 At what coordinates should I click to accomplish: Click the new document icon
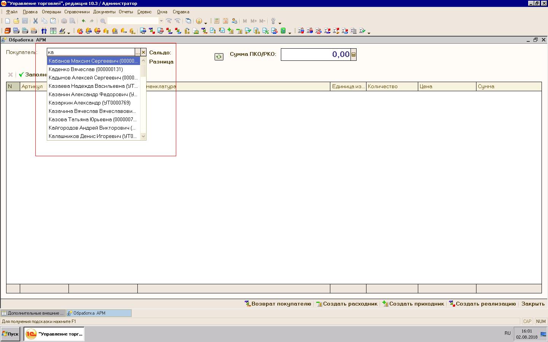coord(8,21)
